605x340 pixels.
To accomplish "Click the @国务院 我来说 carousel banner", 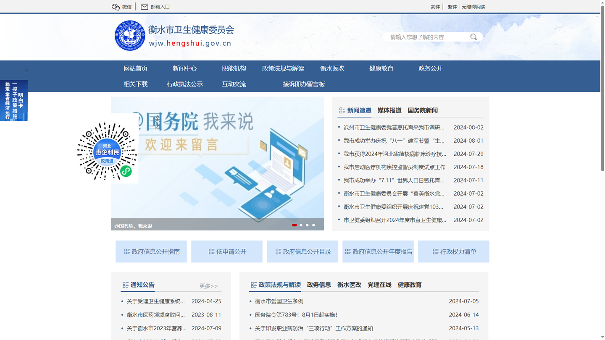I will click(x=218, y=163).
